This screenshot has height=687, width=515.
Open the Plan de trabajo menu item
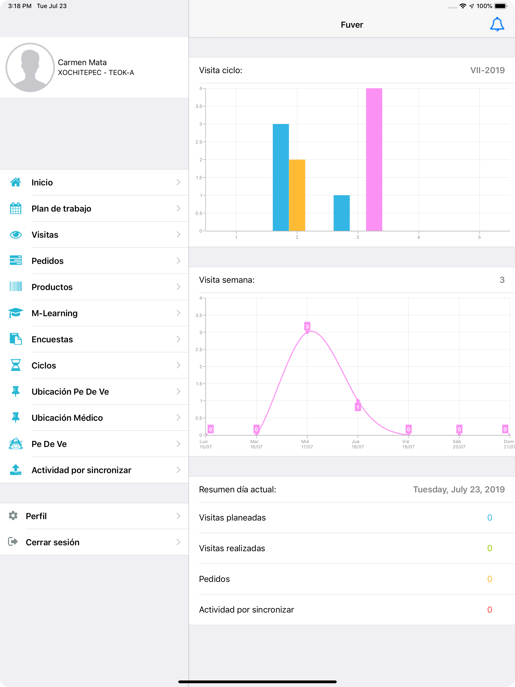tap(95, 208)
